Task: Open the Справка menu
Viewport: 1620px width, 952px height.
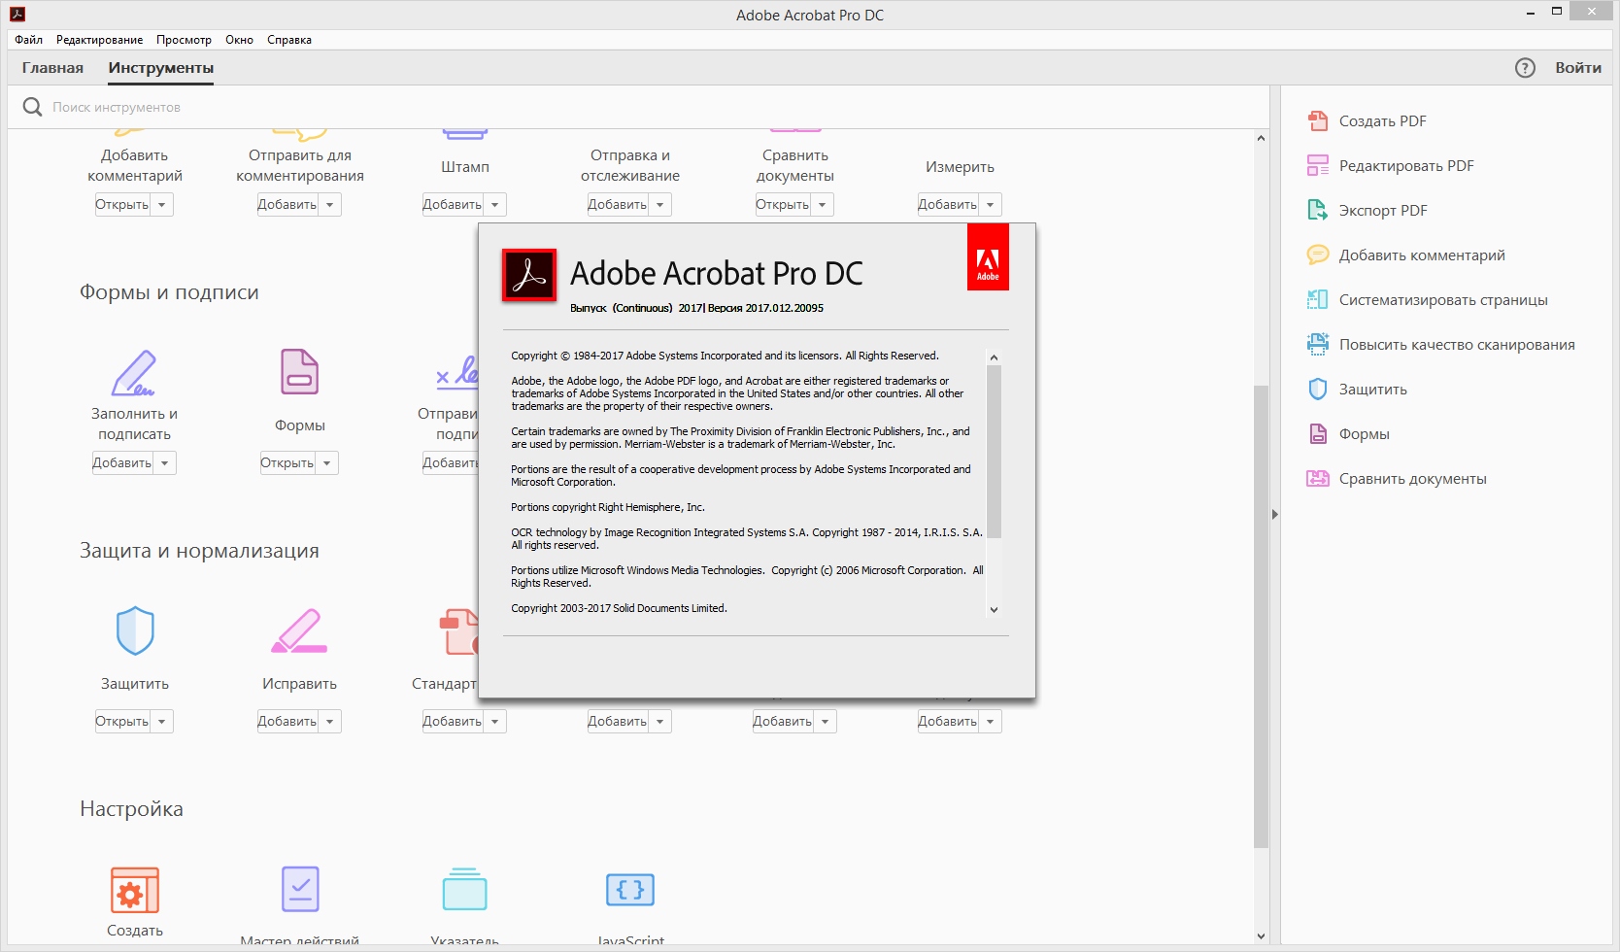Action: pos(289,40)
